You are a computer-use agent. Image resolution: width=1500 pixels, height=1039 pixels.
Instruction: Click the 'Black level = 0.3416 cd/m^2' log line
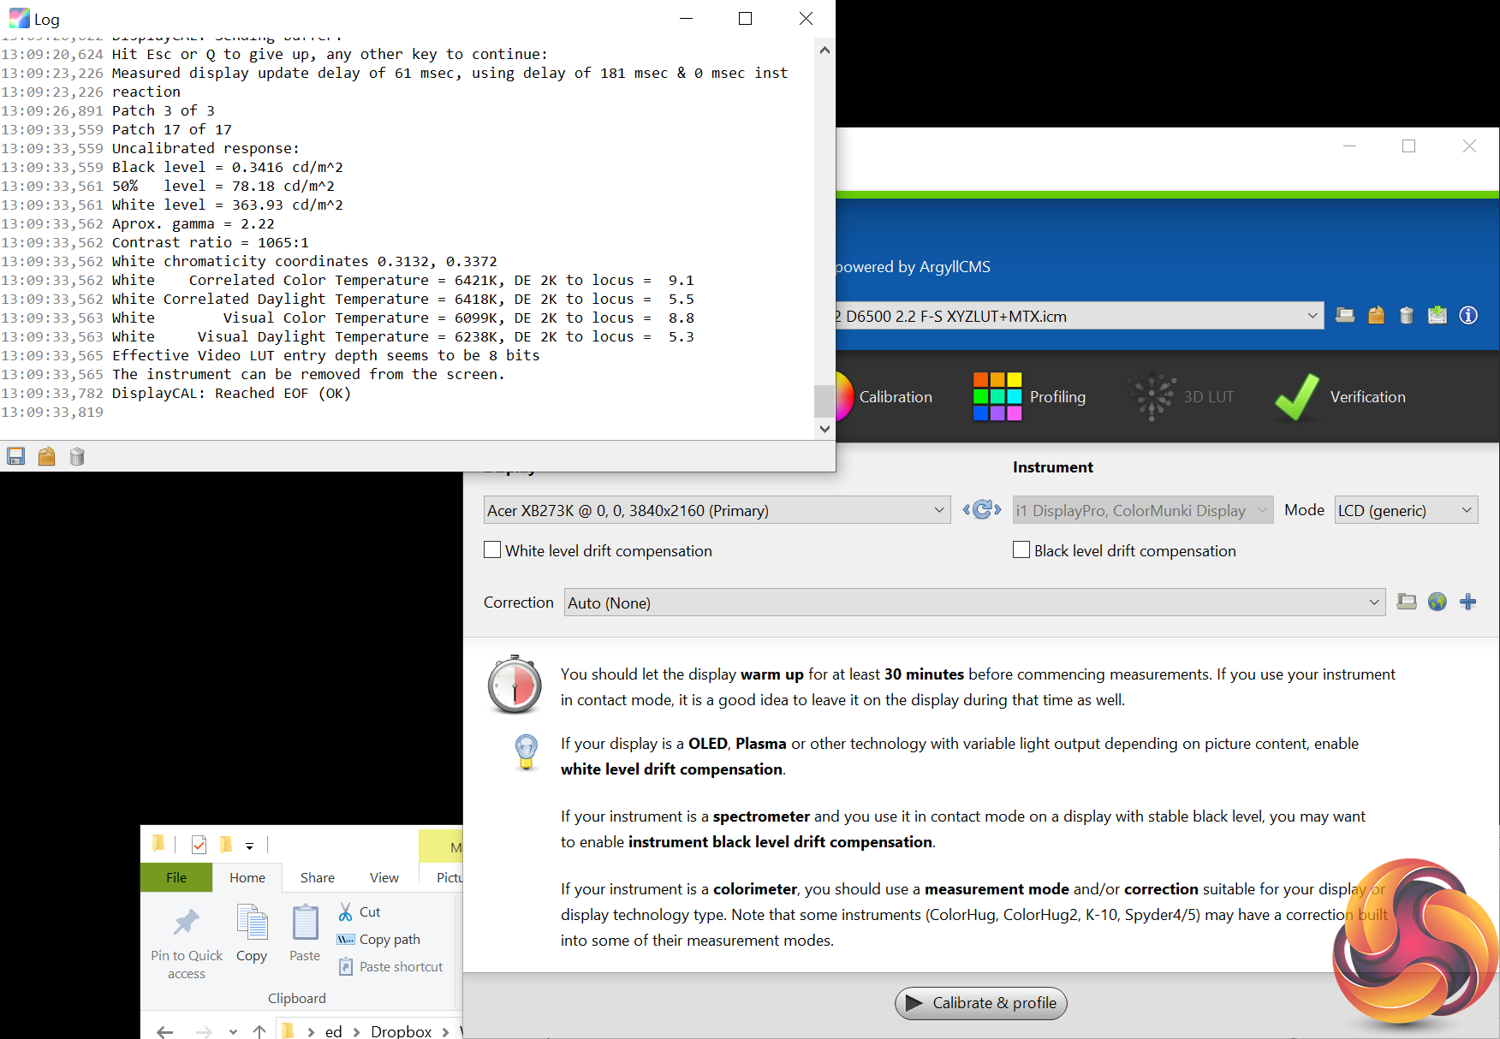pyautogui.click(x=228, y=168)
